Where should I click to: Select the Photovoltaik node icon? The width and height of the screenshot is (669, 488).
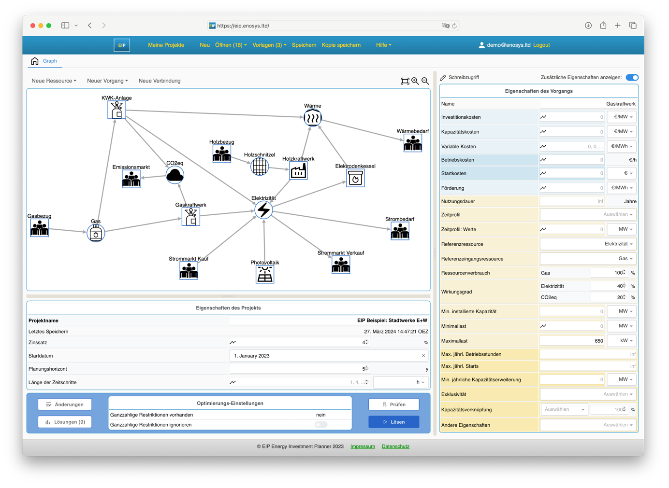pyautogui.click(x=265, y=274)
